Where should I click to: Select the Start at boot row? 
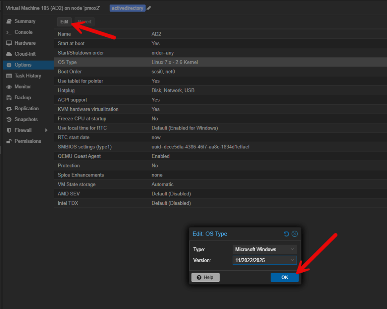point(220,43)
